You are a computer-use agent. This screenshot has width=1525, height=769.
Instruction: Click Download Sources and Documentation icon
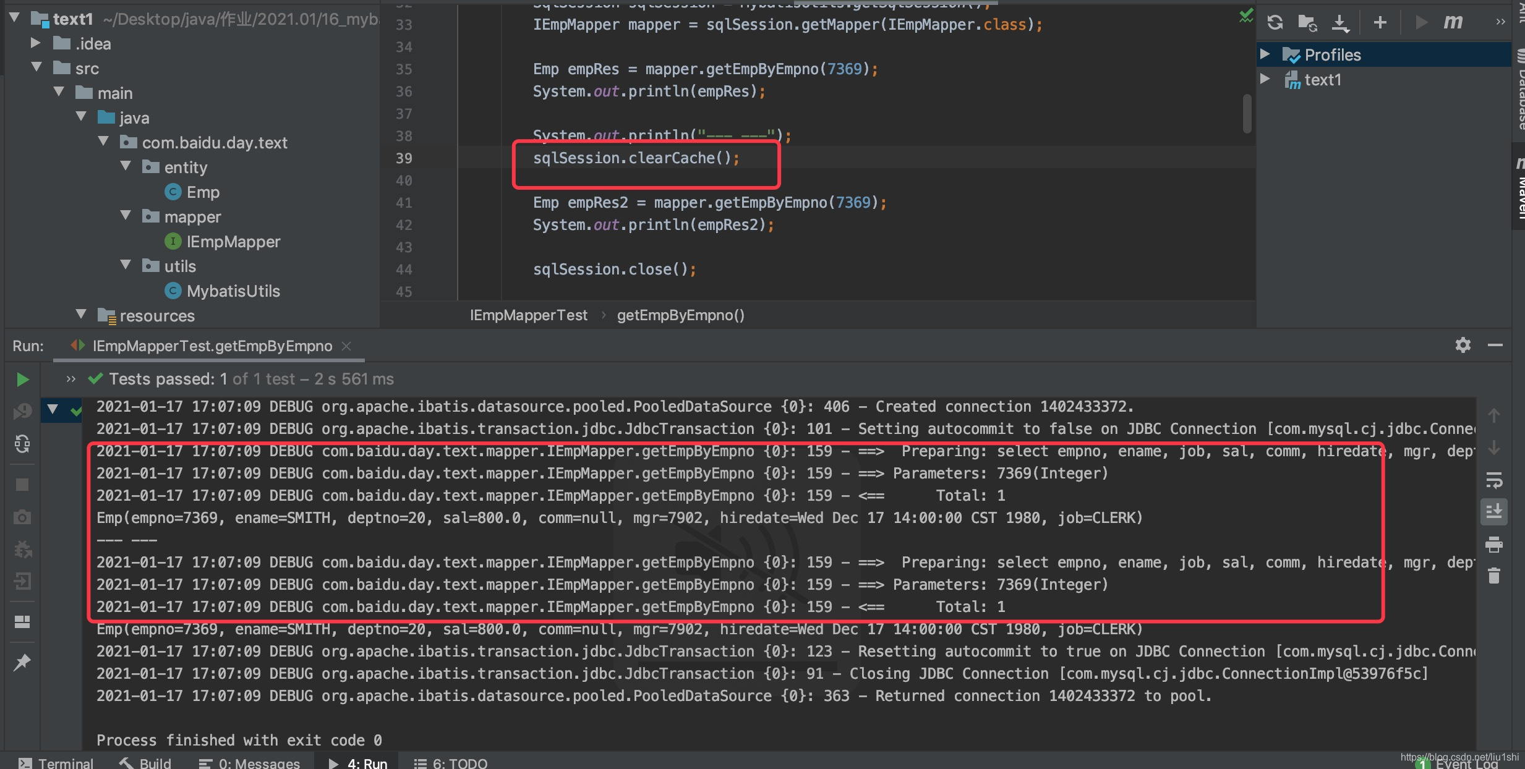[x=1339, y=23]
